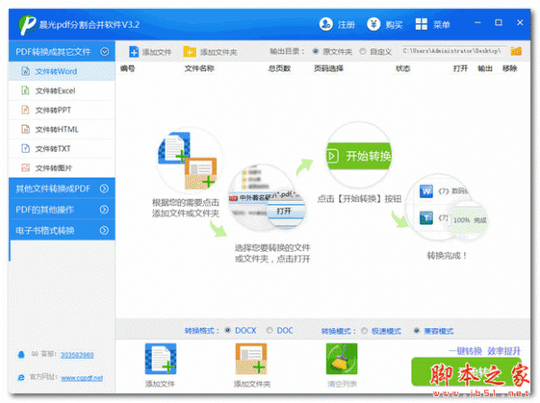The height and width of the screenshot is (403, 540).
Task: Click the 购买 yen icon
Action: tap(373, 24)
